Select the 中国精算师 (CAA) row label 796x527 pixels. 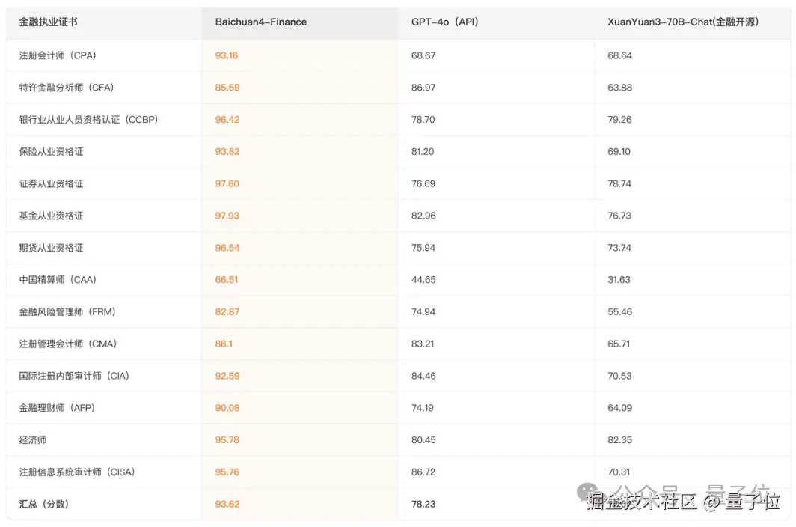[x=58, y=280]
